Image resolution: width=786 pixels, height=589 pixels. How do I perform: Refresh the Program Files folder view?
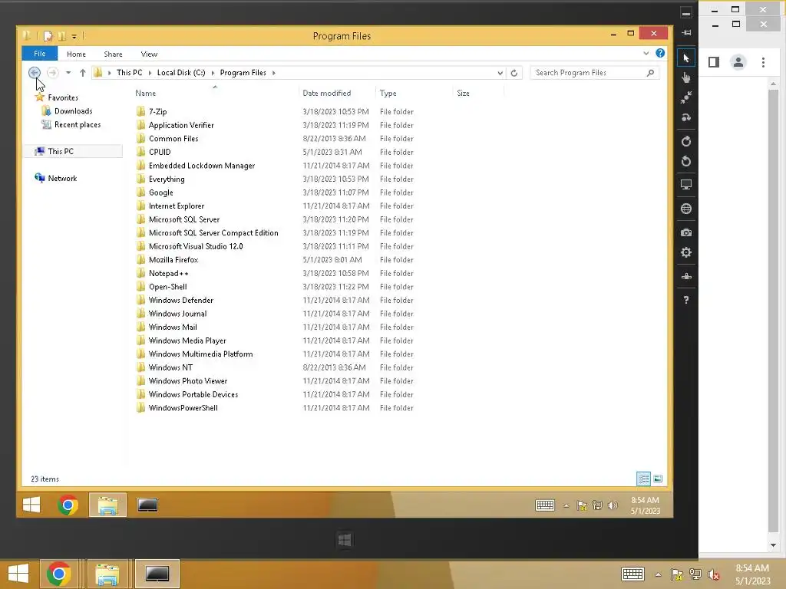(514, 73)
